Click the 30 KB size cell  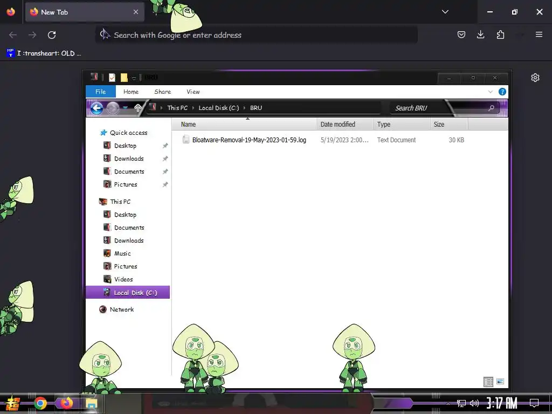456,140
